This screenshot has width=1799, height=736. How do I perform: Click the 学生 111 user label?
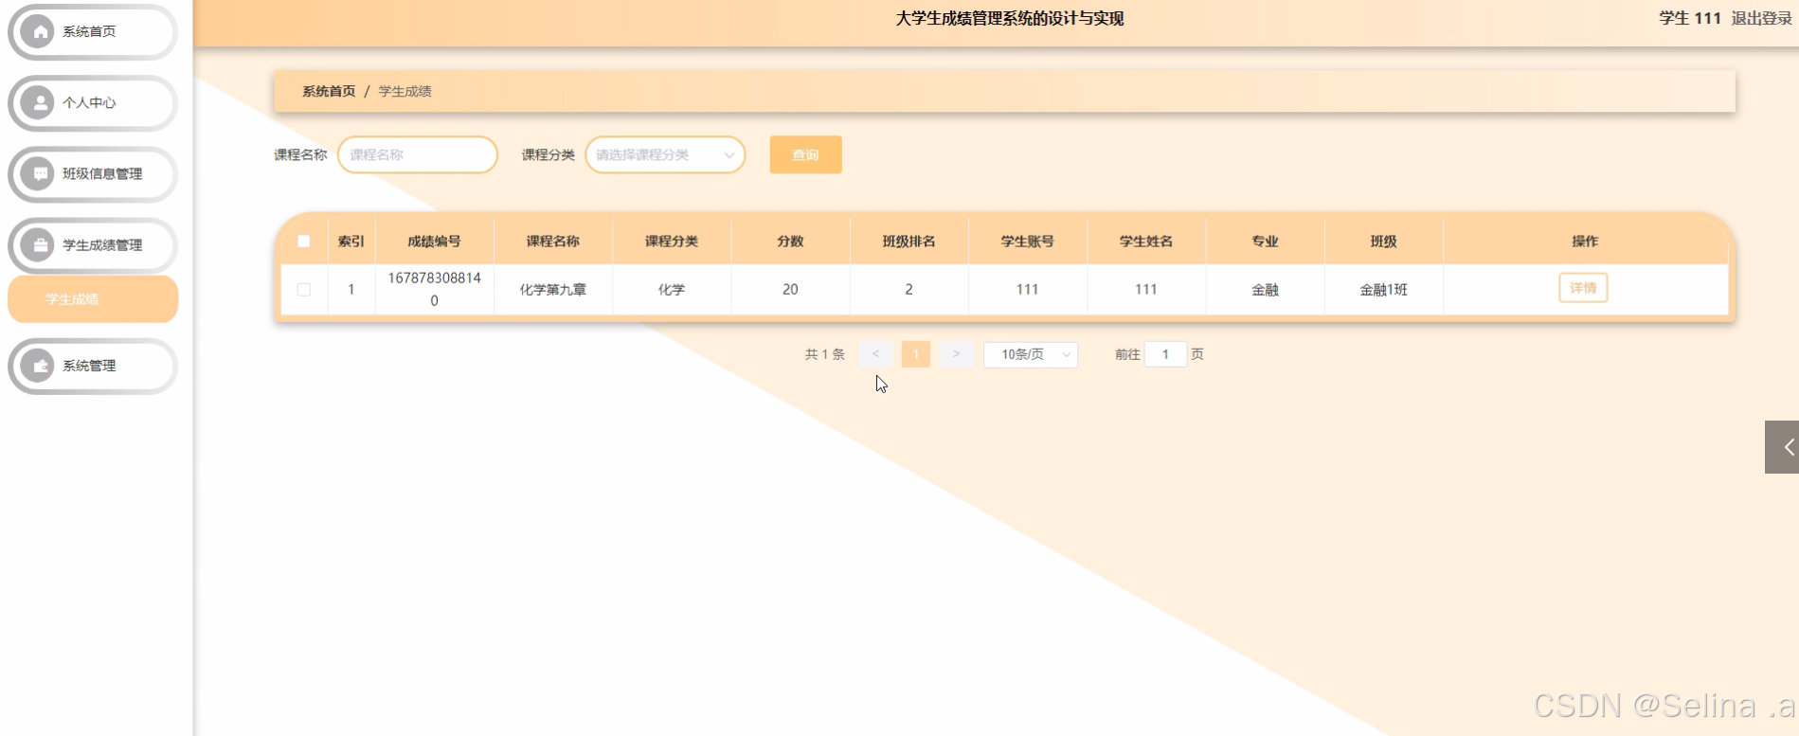pyautogui.click(x=1690, y=18)
